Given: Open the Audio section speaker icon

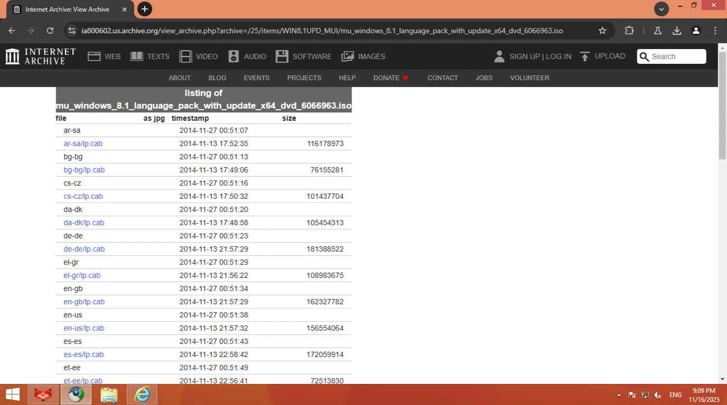Looking at the screenshot, I should [234, 56].
